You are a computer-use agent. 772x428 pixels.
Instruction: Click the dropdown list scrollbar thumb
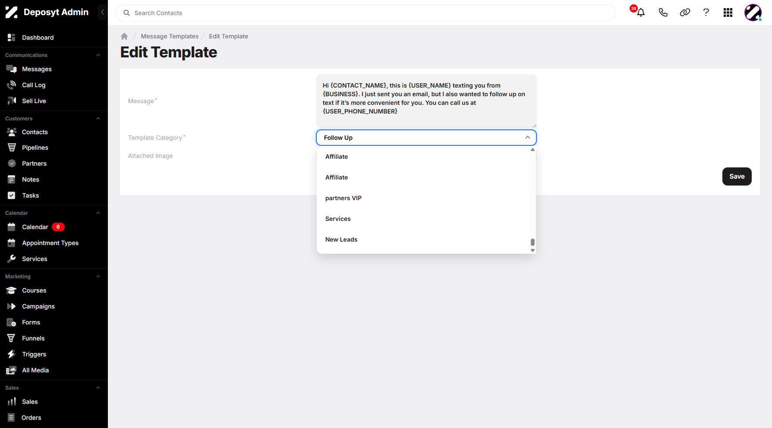[x=533, y=242]
